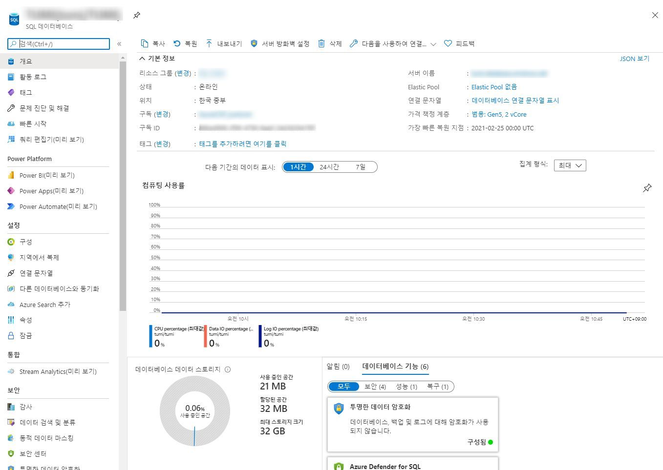
Task: Click the 복원 (restore) toolbar icon
Action: coord(177,43)
